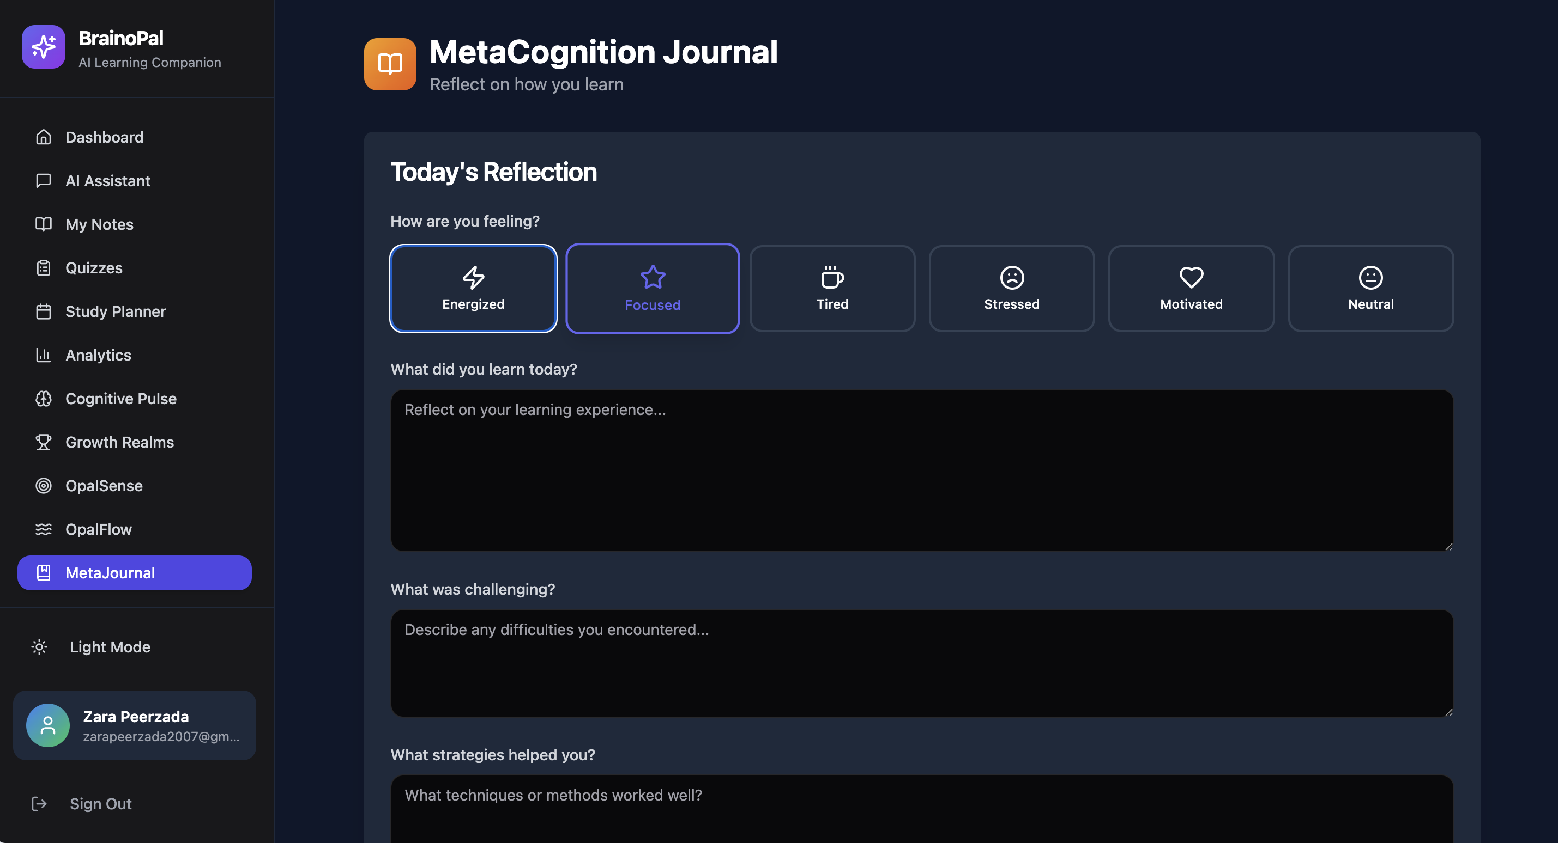Image resolution: width=1558 pixels, height=843 pixels.
Task: Focus the 'What did you learn today' textbox
Action: tap(921, 470)
